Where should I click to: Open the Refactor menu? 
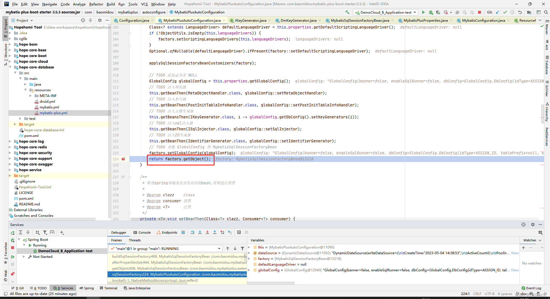(96, 4)
